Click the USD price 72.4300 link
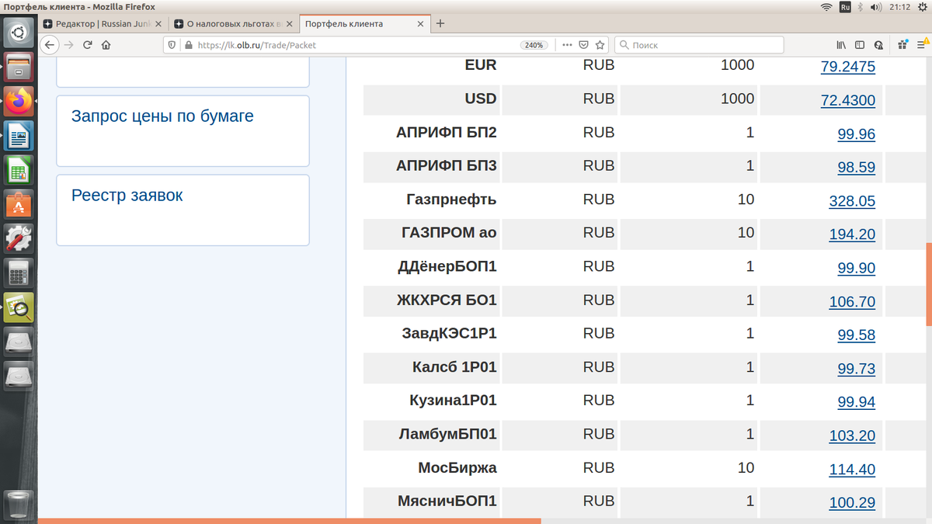Image resolution: width=932 pixels, height=524 pixels. tap(848, 100)
